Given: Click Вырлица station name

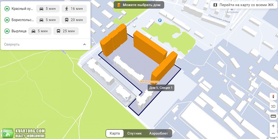Looking at the screenshot, I should 19,31.
